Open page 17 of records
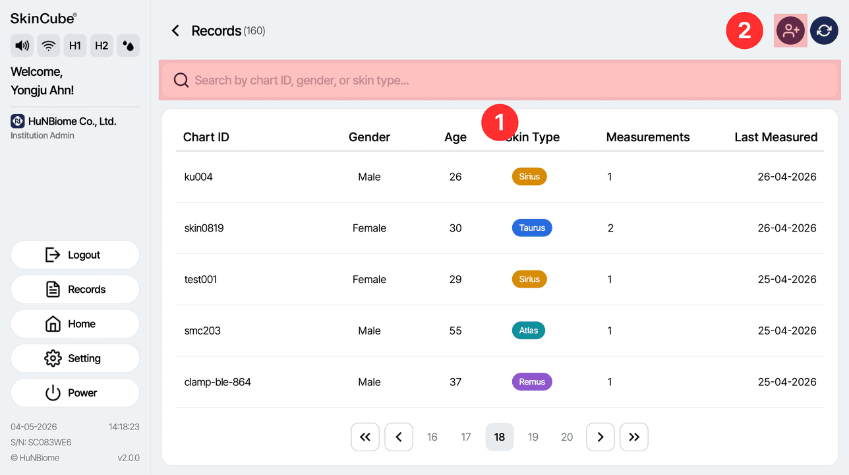 (466, 437)
